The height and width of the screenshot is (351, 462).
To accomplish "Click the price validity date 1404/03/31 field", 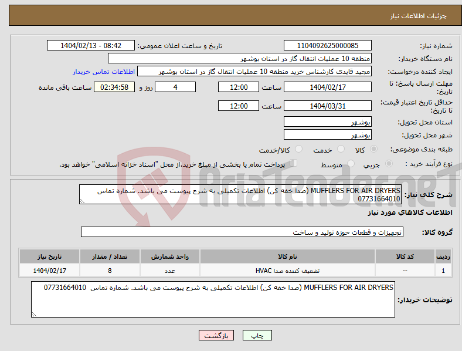I will point(328,106).
